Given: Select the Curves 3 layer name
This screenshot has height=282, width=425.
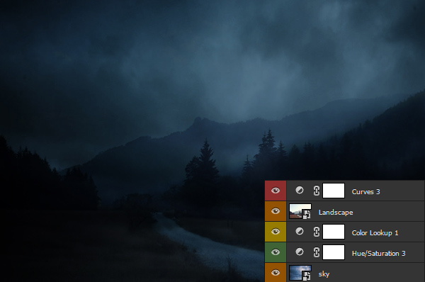Looking at the screenshot, I should tap(365, 192).
